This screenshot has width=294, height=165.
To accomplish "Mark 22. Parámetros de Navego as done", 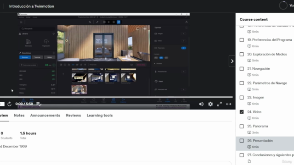I will click(242, 83).
